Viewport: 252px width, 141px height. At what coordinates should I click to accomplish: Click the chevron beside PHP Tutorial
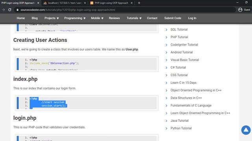click(x=166, y=37)
